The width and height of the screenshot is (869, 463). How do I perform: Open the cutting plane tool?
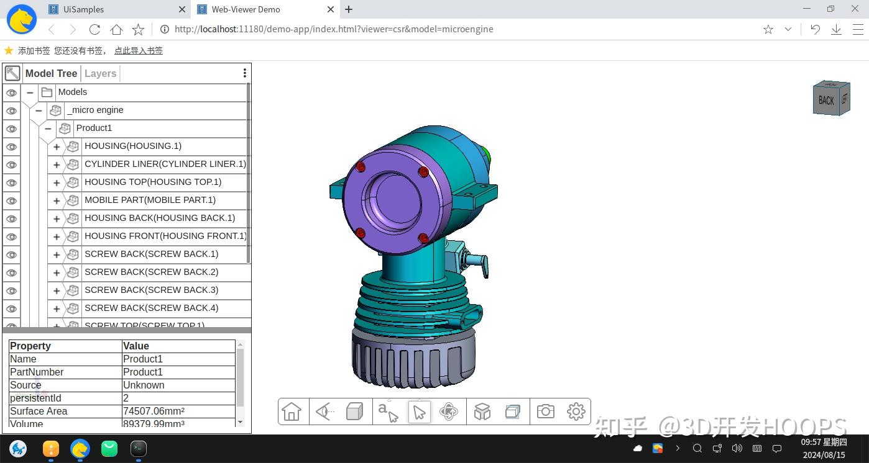(x=513, y=411)
